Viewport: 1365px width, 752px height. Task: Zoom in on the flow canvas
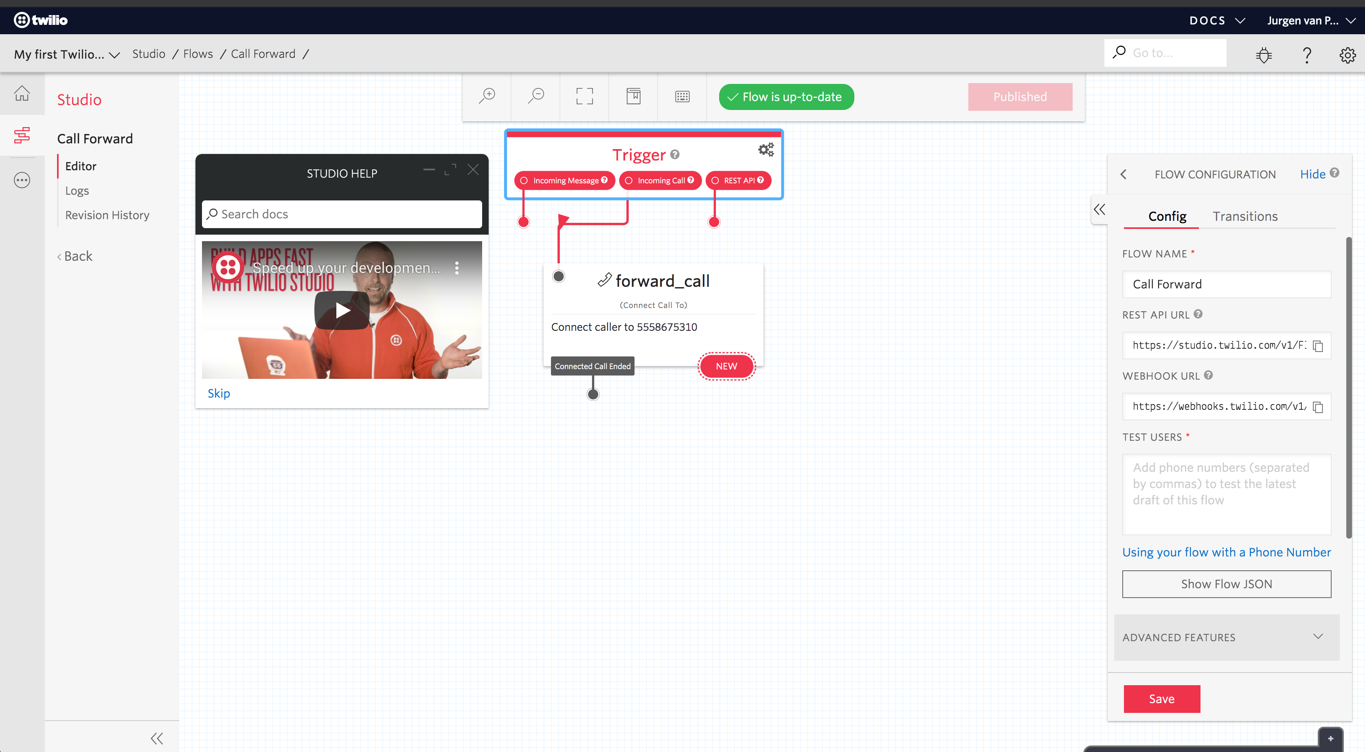487,97
